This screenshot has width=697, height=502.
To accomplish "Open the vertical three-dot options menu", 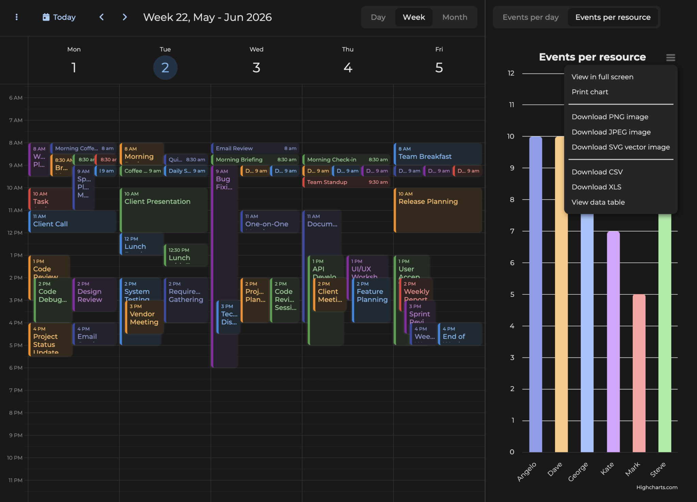I will click(x=16, y=17).
